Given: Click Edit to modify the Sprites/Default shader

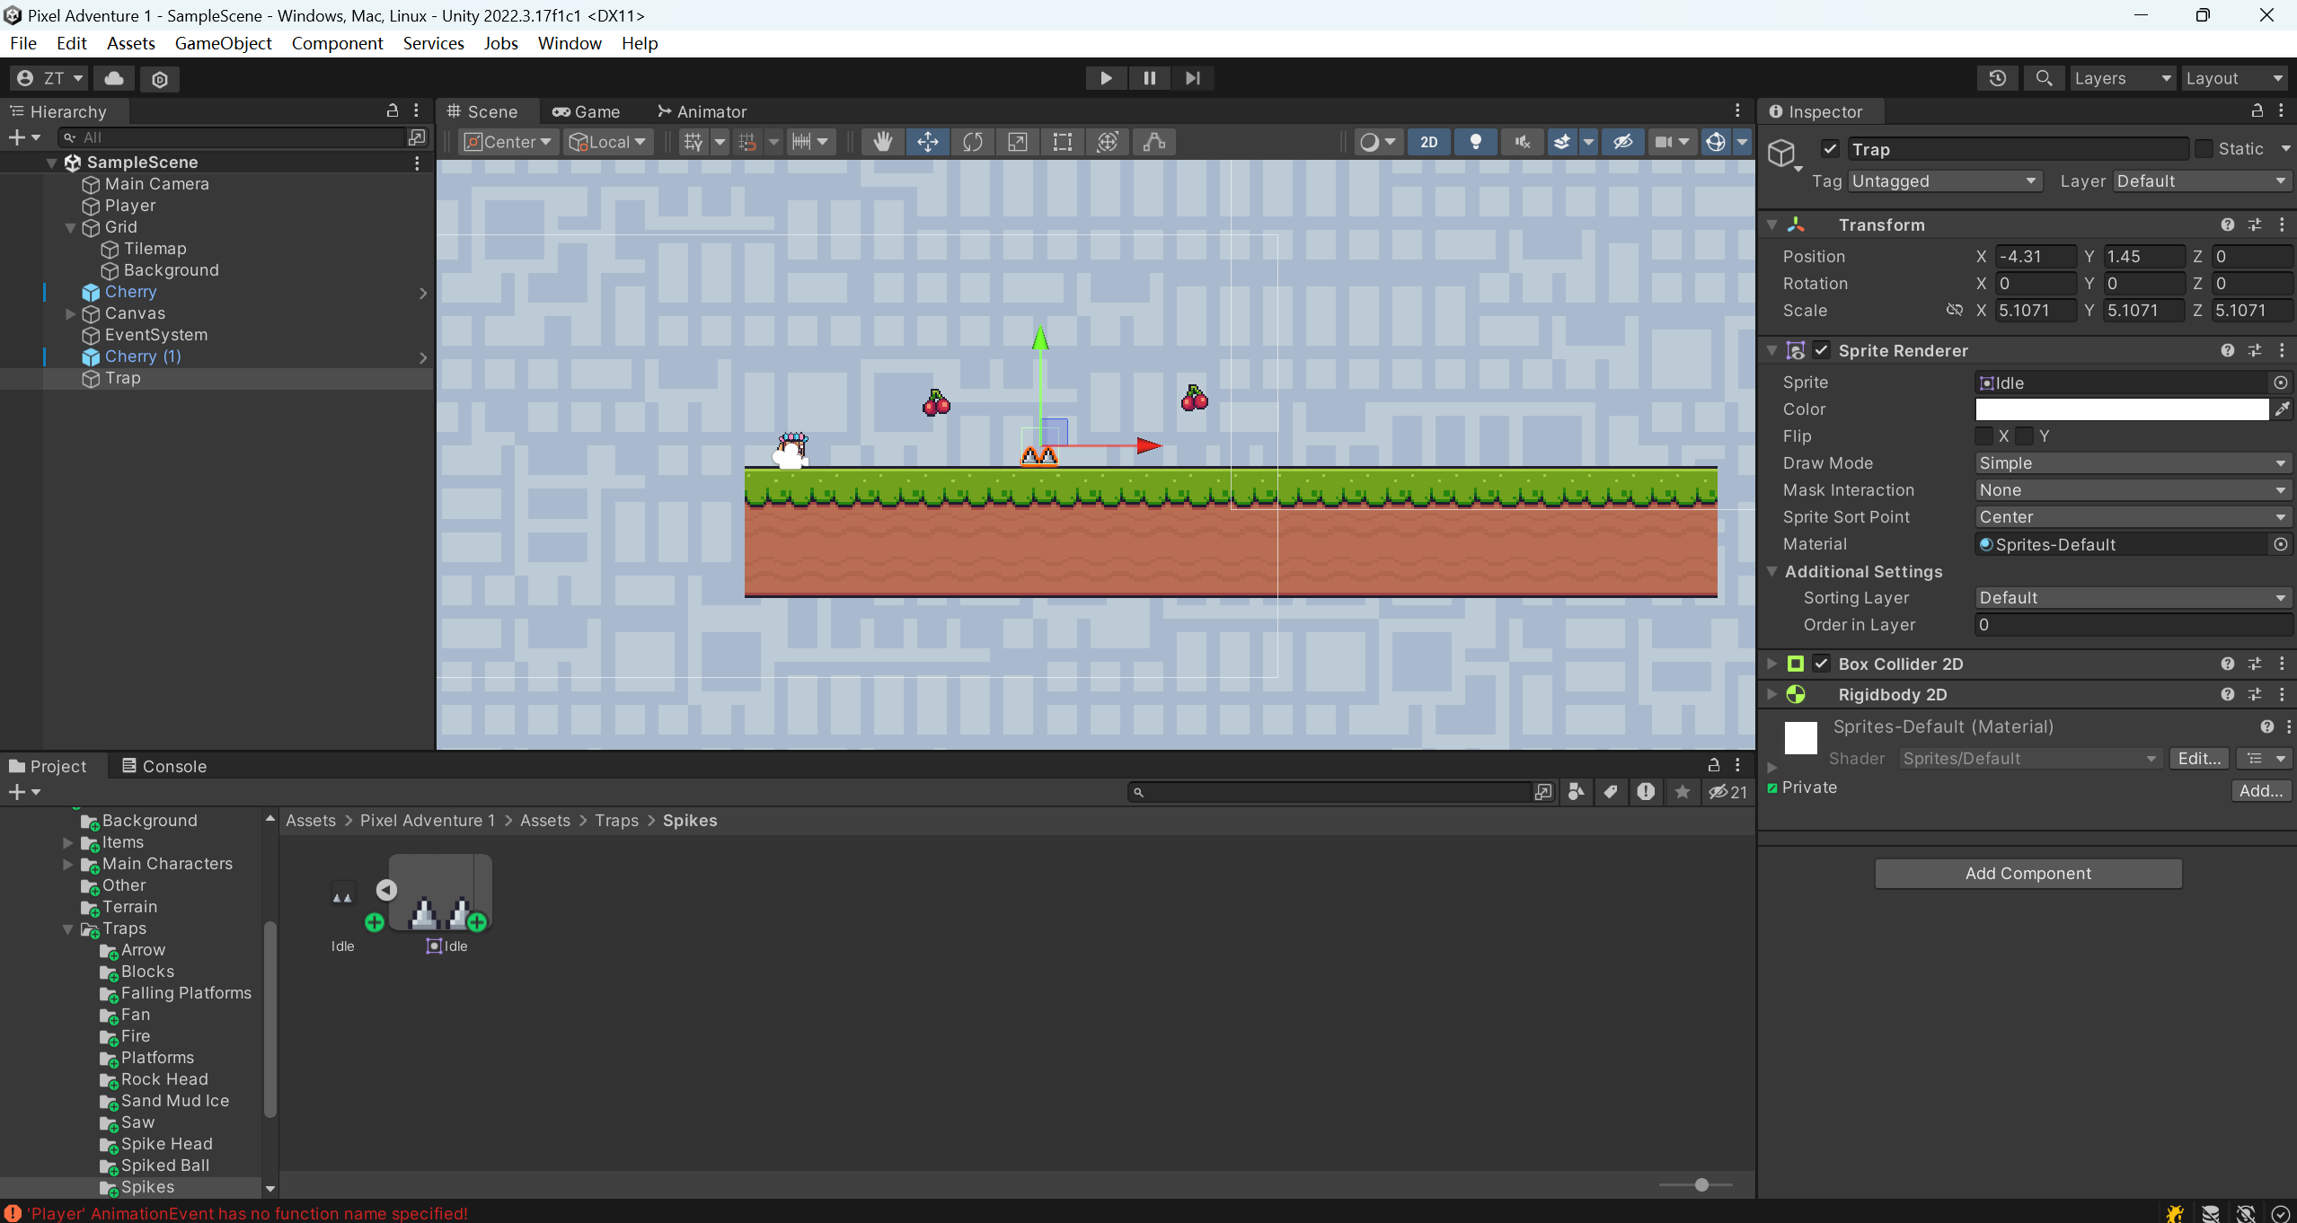Looking at the screenshot, I should 2198,758.
